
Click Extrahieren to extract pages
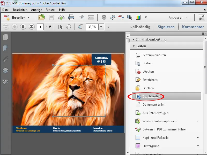[x=146, y=80]
